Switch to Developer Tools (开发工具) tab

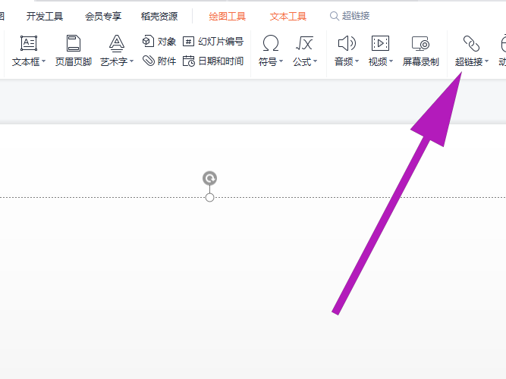[45, 16]
